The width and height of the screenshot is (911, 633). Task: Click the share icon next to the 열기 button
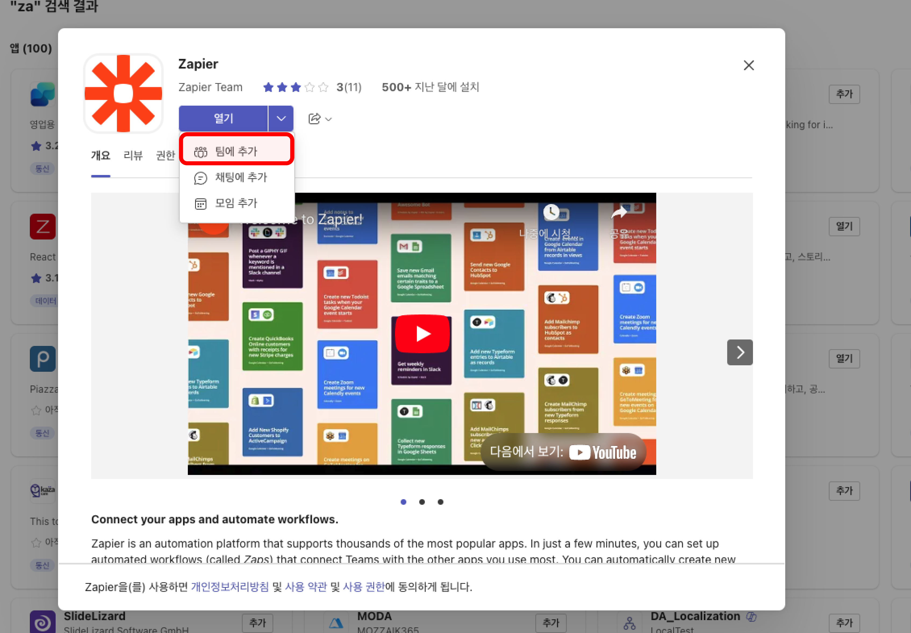tap(314, 119)
